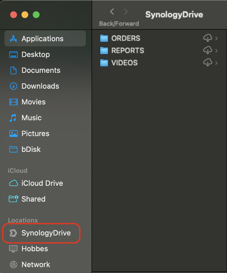Click the SynologyDrive logo icon

pos(13,233)
